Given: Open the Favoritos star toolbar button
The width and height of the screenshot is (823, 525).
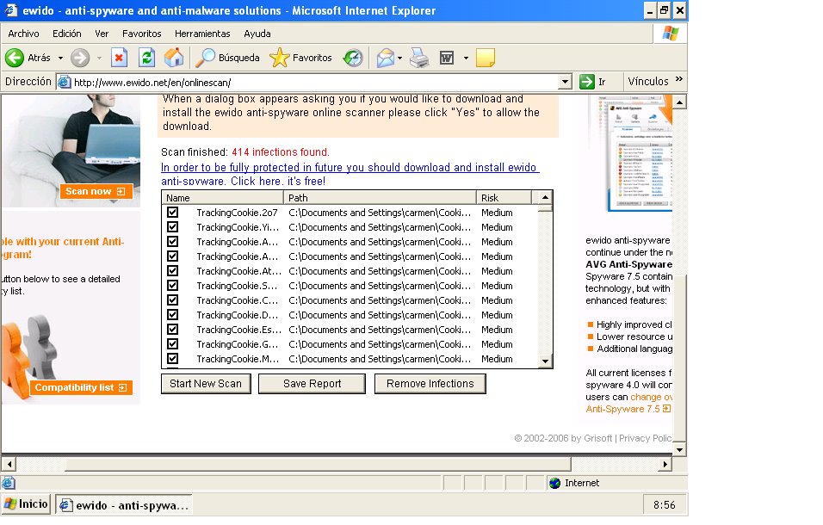Looking at the screenshot, I should coord(300,58).
